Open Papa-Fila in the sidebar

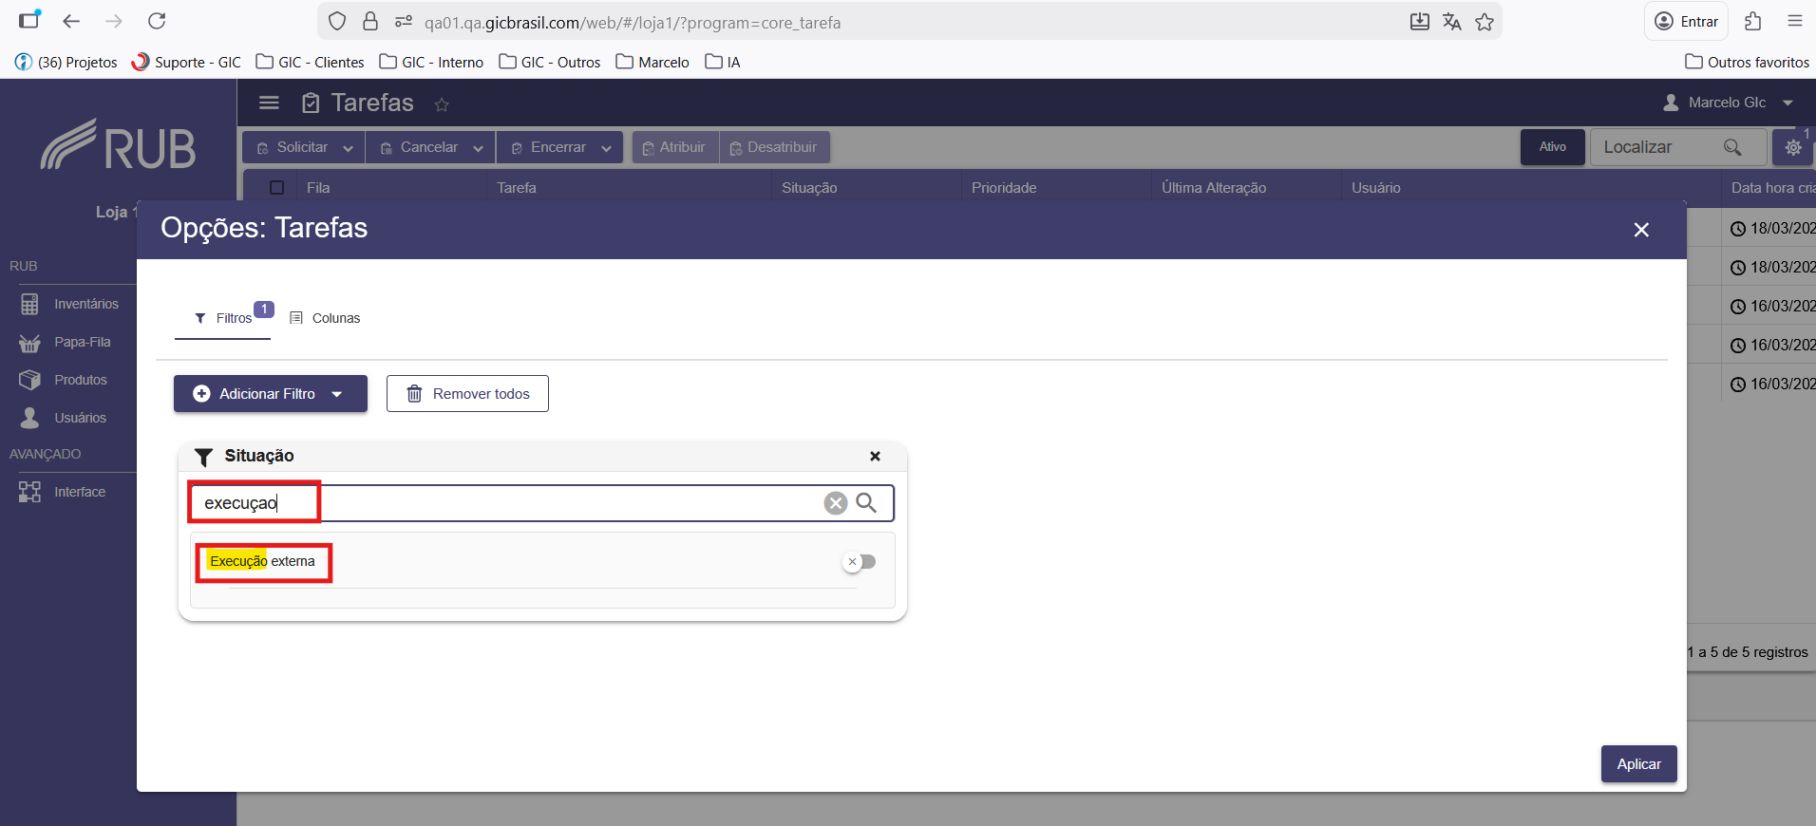pyautogui.click(x=66, y=342)
